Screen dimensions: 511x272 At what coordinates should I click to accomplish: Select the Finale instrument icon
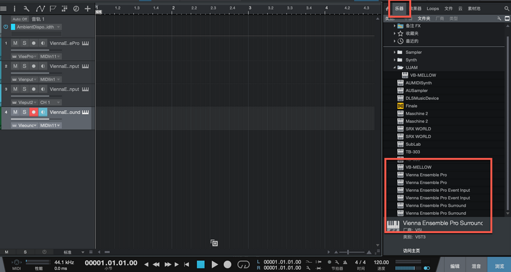(x=400, y=106)
